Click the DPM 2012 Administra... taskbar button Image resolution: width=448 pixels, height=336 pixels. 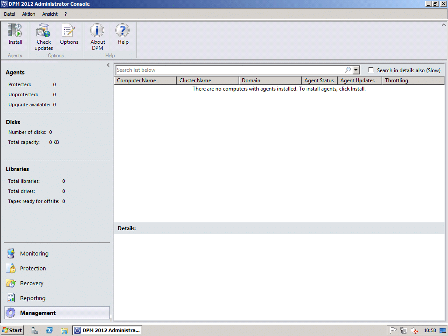(x=107, y=330)
